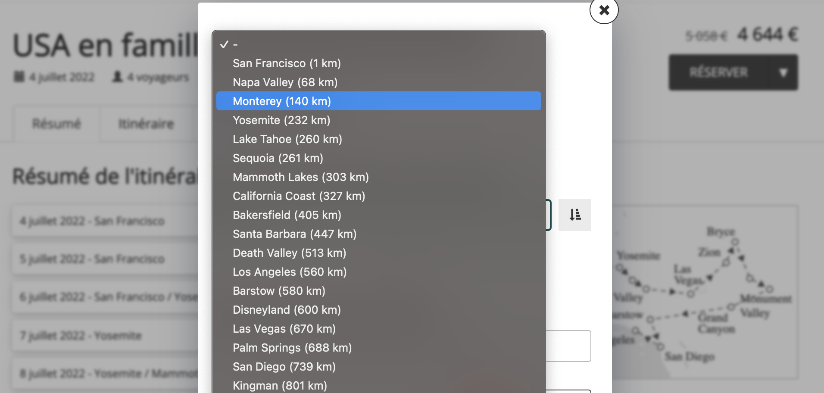This screenshot has width=824, height=393.
Task: Switch to the Itinéraire tab
Action: click(146, 124)
